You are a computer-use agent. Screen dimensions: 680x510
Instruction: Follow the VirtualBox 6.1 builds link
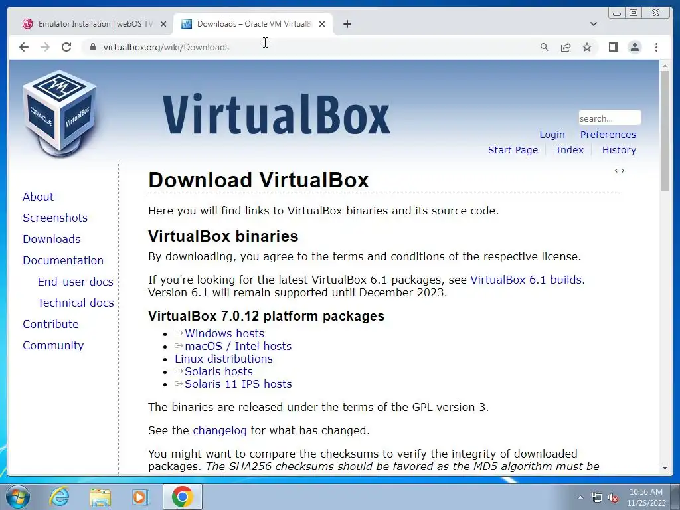526,280
